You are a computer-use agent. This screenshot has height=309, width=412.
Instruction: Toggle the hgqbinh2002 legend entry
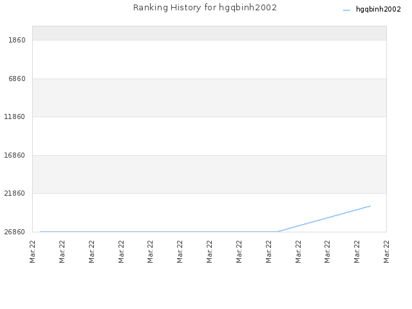pyautogui.click(x=372, y=10)
